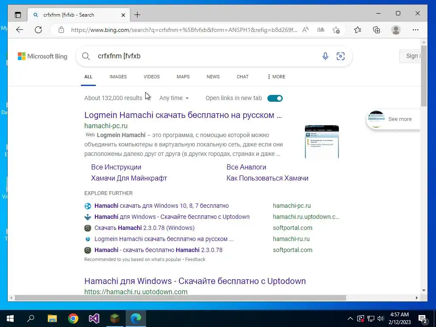Select the ALL results tab
The image size is (436, 327).
click(89, 77)
